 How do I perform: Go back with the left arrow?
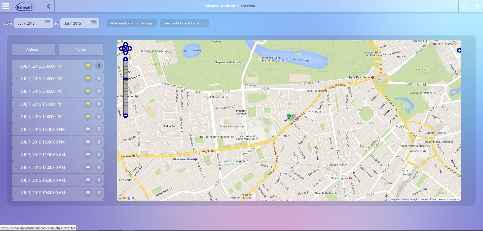48,6
